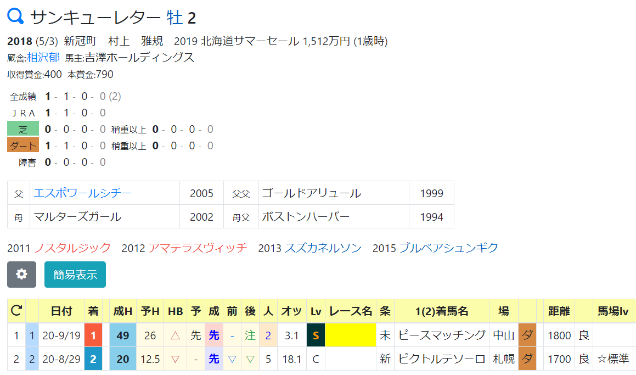The width and height of the screenshot is (636, 375).
Task: Click the red upward triangle HB mark
Action: [x=175, y=335]
